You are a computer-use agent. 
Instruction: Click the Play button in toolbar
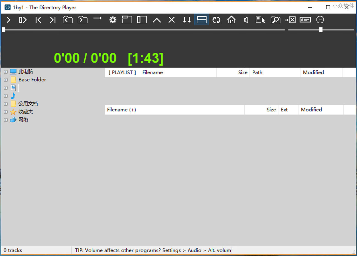[9, 20]
